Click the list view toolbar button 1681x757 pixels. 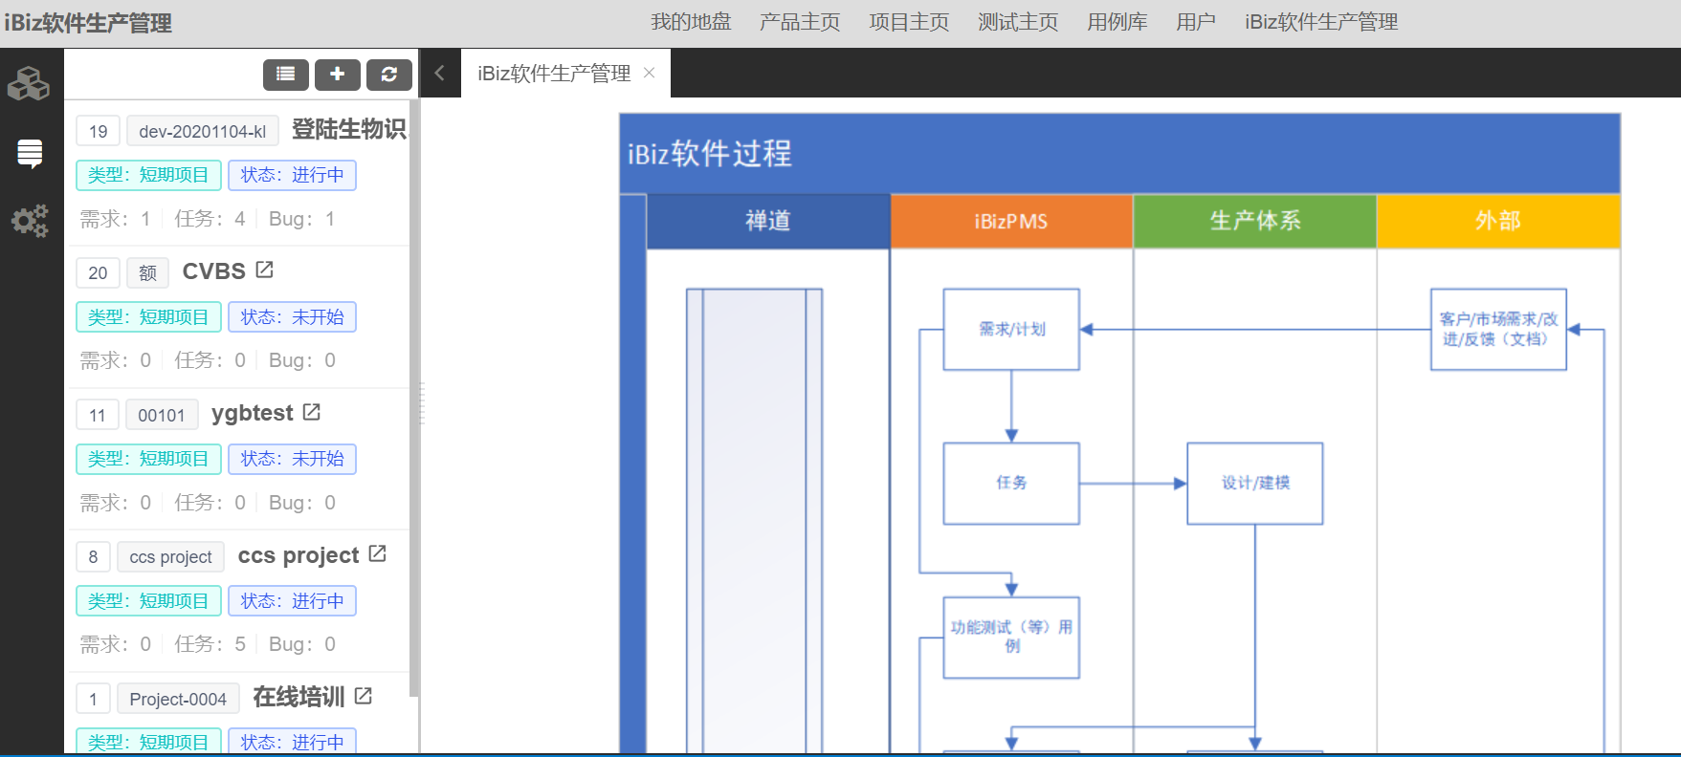click(x=286, y=74)
